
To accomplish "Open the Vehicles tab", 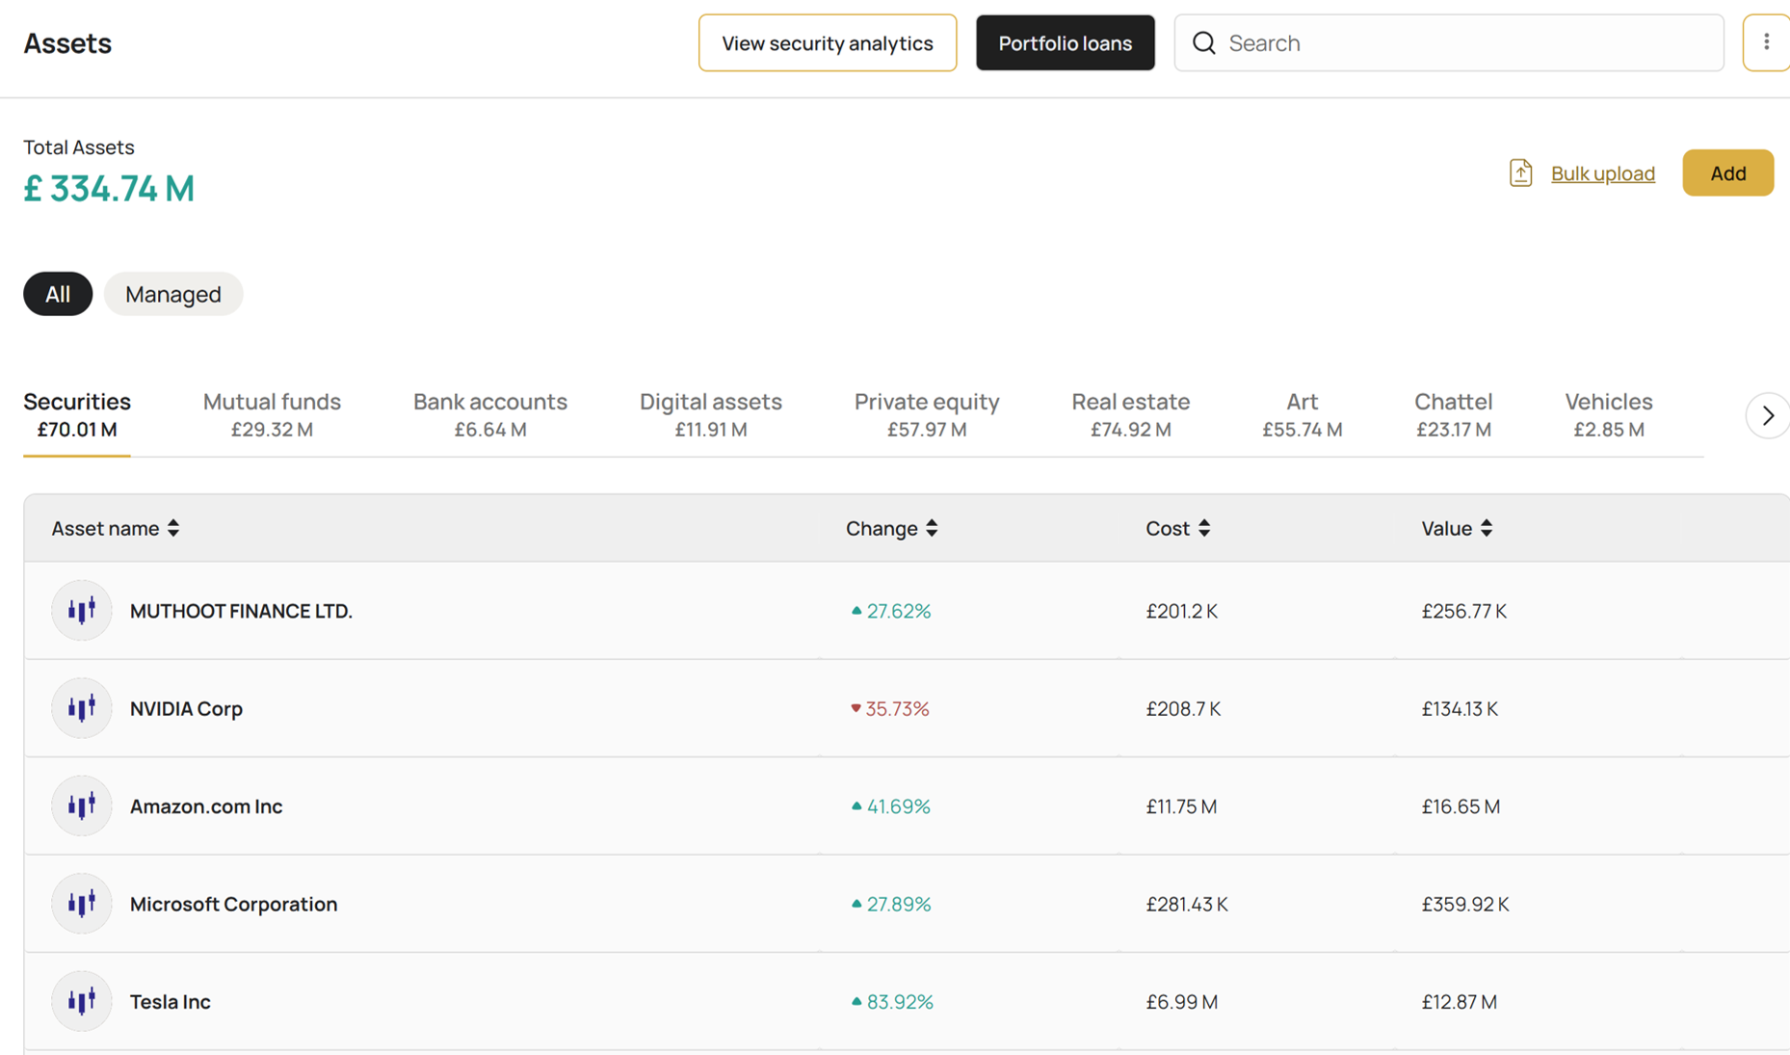I will 1609,415.
